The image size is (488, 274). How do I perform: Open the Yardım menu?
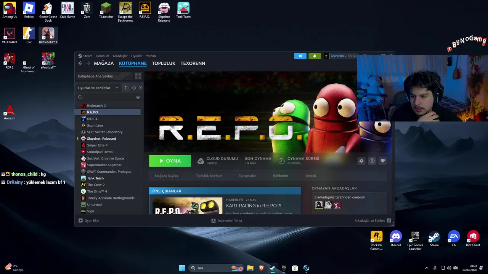[x=151, y=56]
